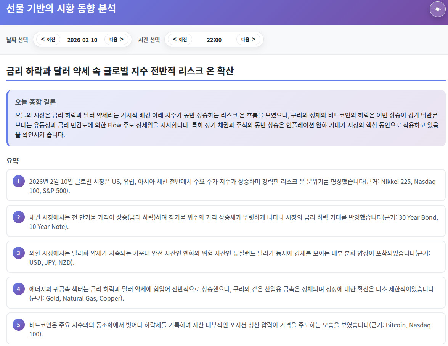The height and width of the screenshot is (346, 448).
Task: Click the number 4 summary badge
Action: click(x=18, y=289)
